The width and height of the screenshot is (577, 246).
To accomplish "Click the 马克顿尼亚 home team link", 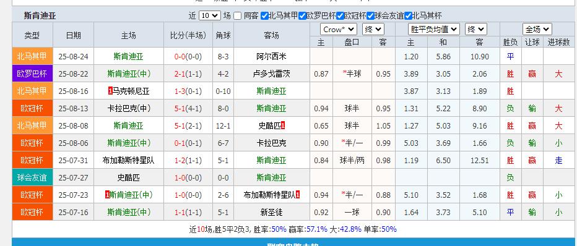I will click(131, 91).
